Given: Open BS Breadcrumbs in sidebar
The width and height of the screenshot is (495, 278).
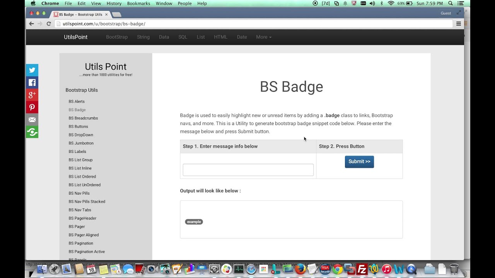Looking at the screenshot, I should tap(83, 118).
